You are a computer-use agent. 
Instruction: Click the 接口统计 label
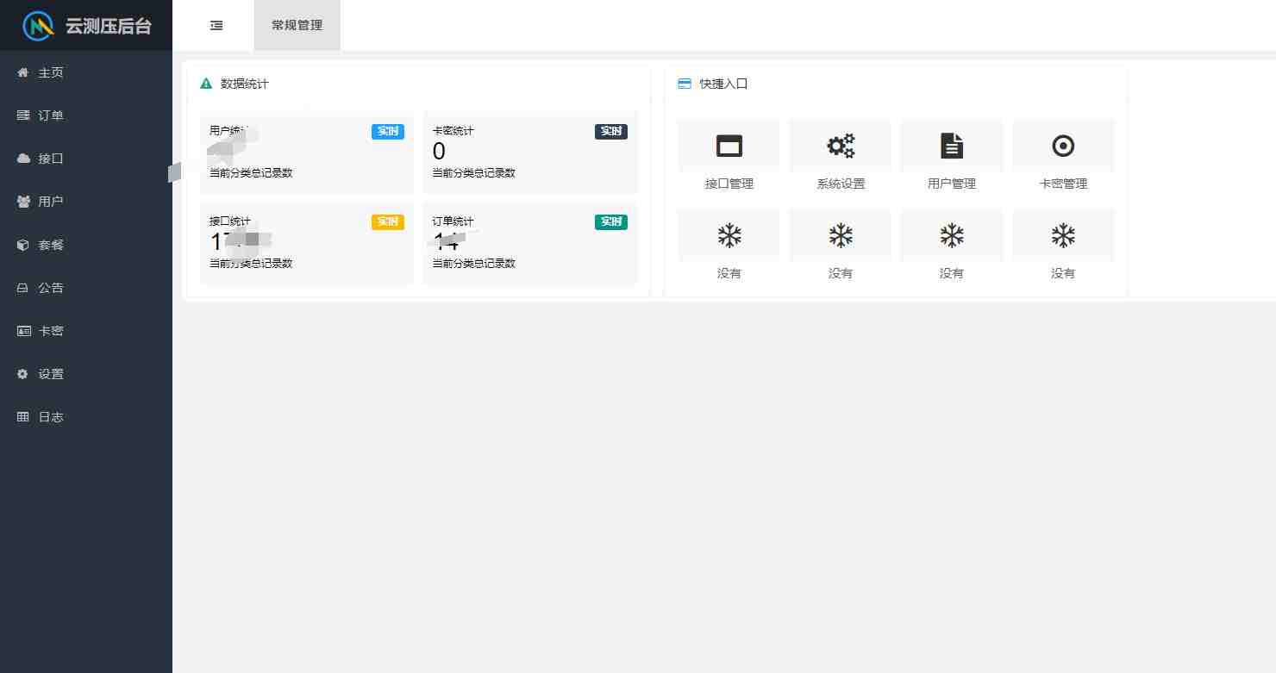(x=230, y=221)
